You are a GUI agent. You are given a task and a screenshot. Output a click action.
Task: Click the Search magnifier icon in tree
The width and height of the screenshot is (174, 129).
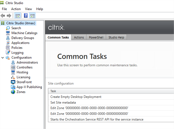click(x=8, y=28)
